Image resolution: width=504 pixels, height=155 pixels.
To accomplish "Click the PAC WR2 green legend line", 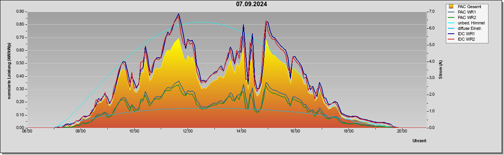I will click(451, 17).
